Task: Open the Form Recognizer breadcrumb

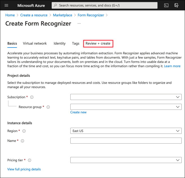Action: [91, 15]
